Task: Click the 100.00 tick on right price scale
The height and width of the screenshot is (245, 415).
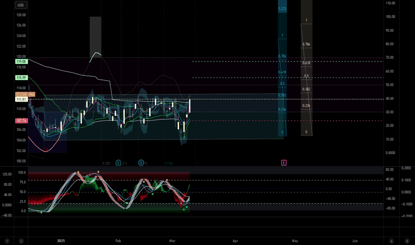Action: pos(391,16)
